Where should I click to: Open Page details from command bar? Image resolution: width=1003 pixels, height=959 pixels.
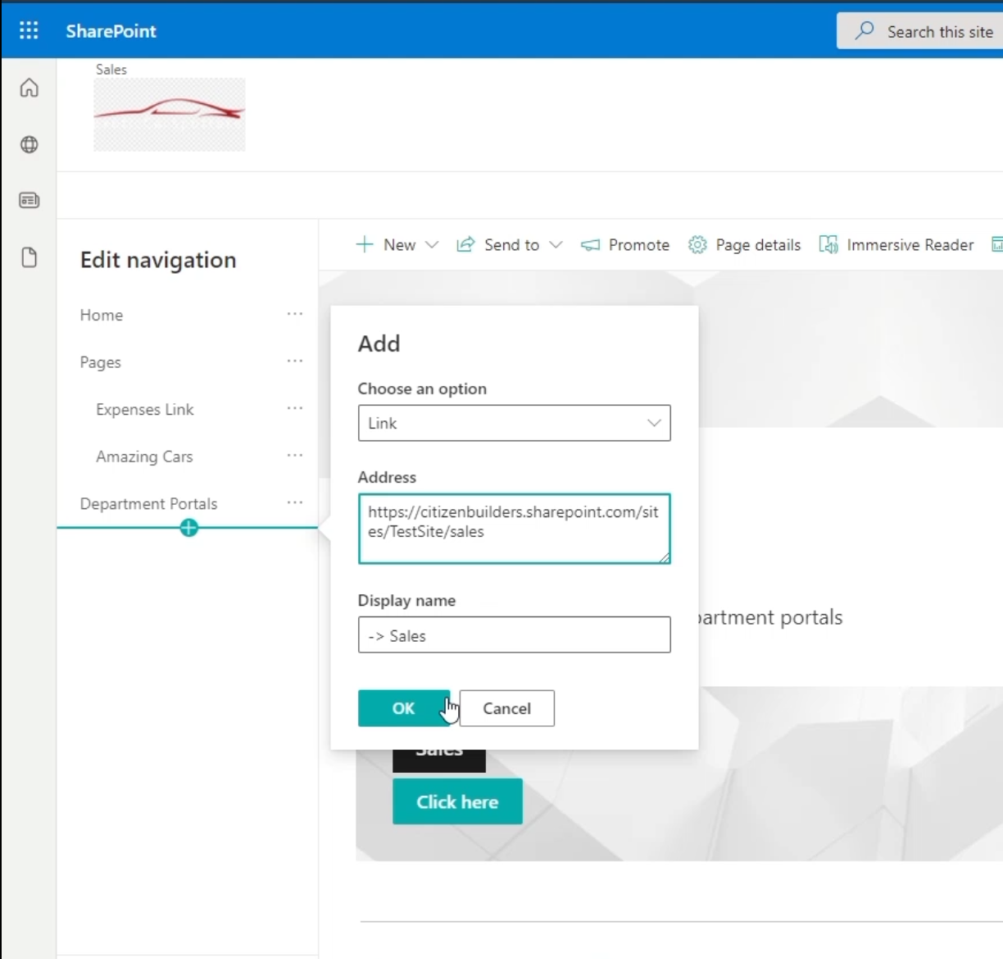click(744, 244)
